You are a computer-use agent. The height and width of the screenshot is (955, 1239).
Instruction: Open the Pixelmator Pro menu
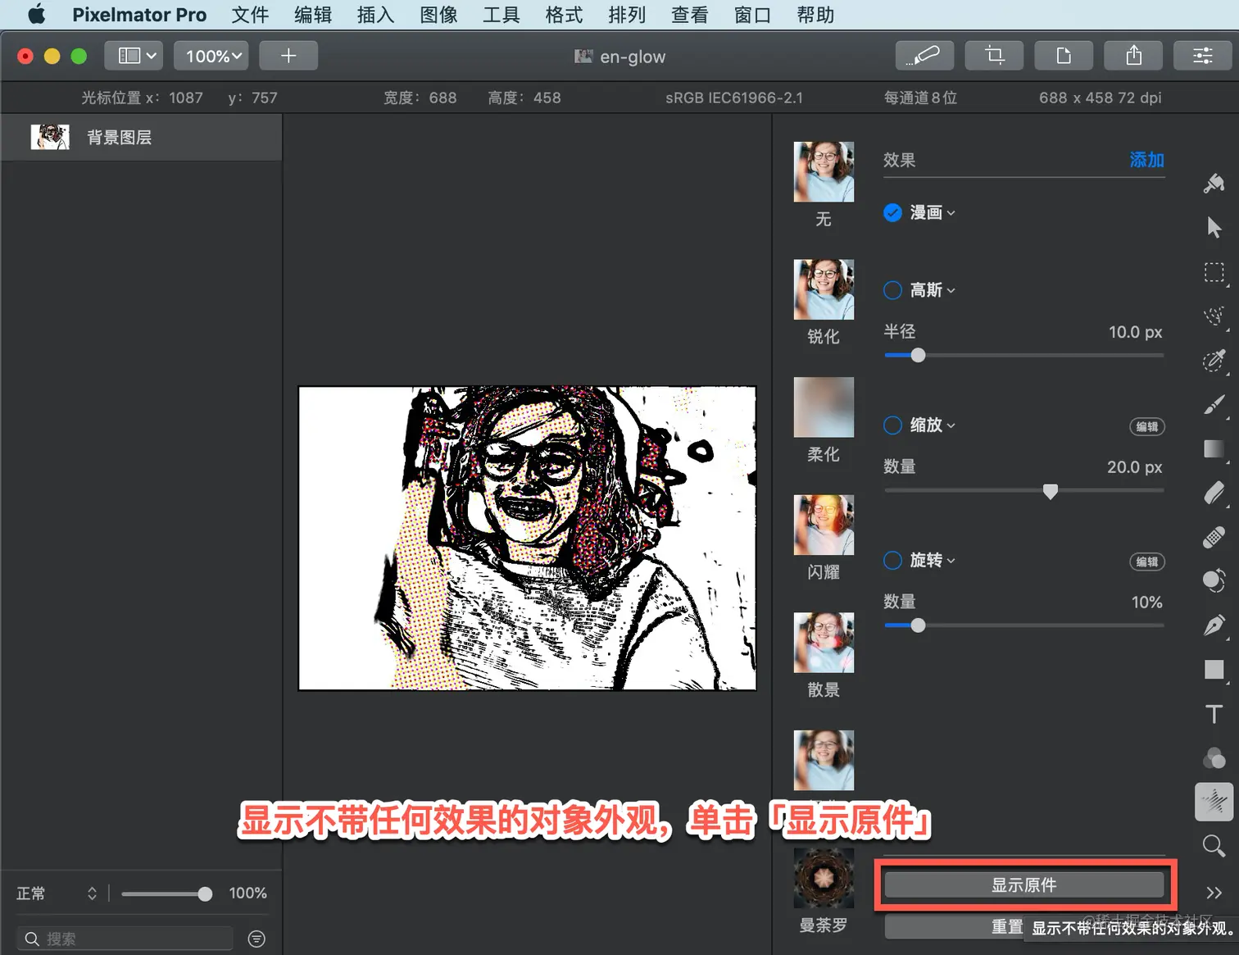[139, 15]
